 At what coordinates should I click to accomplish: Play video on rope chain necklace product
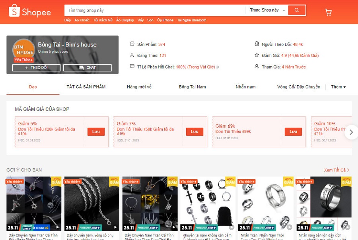115,227
